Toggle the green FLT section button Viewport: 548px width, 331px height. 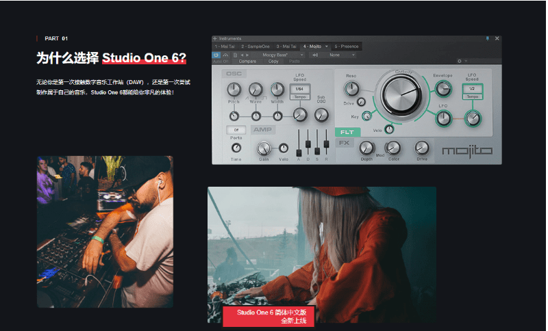click(347, 132)
